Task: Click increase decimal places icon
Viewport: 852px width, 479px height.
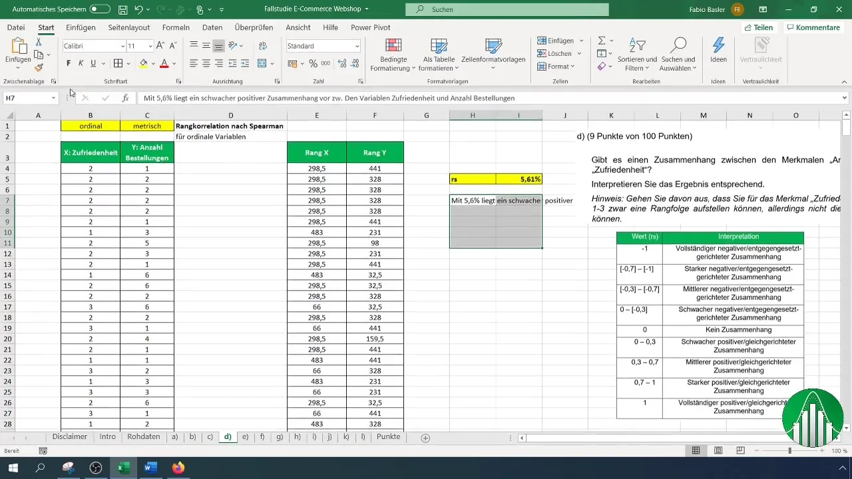Action: click(x=342, y=64)
